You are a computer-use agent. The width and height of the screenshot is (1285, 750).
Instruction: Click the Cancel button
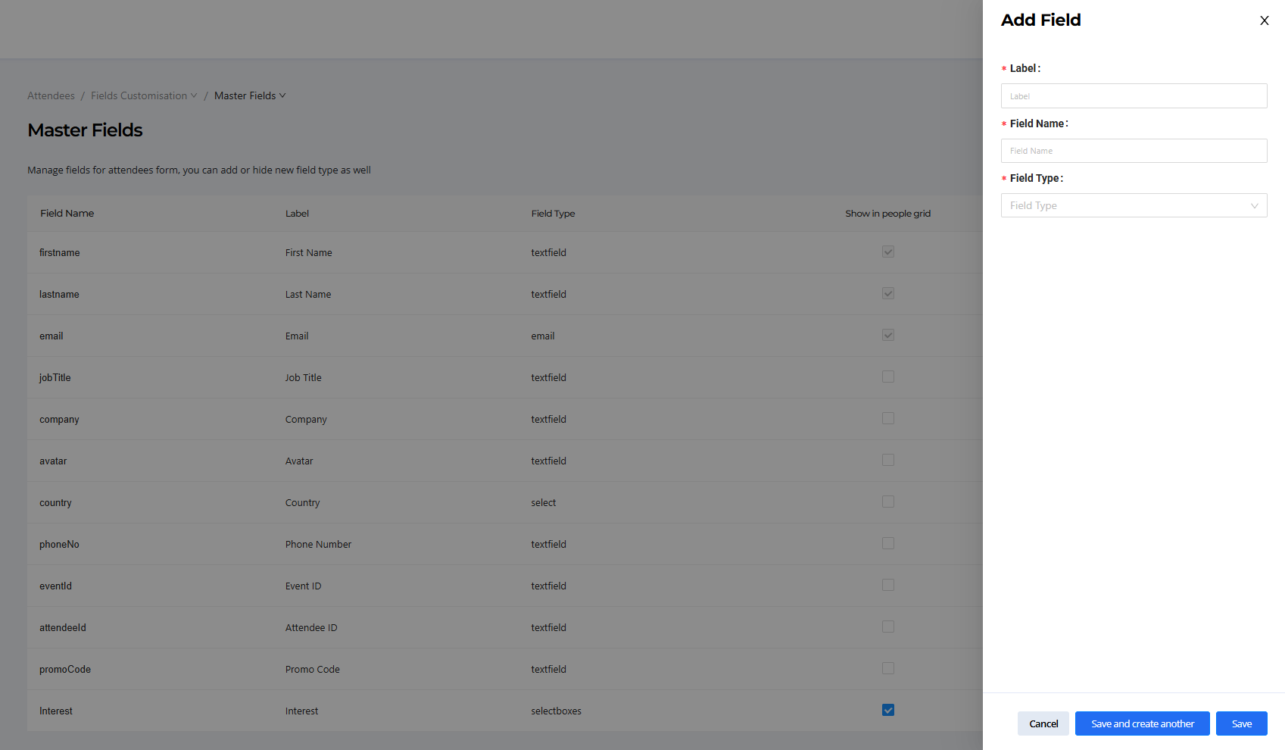pos(1043,723)
